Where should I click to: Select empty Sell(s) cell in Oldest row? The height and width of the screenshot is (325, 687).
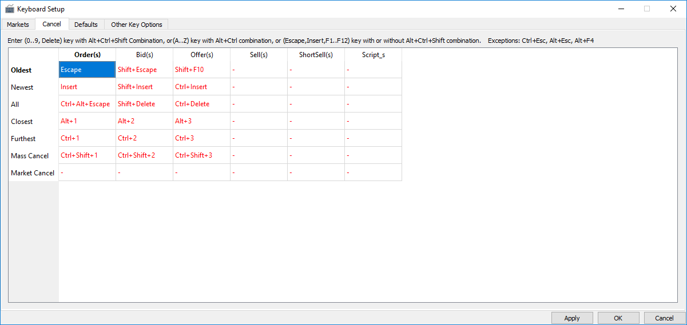tap(259, 70)
